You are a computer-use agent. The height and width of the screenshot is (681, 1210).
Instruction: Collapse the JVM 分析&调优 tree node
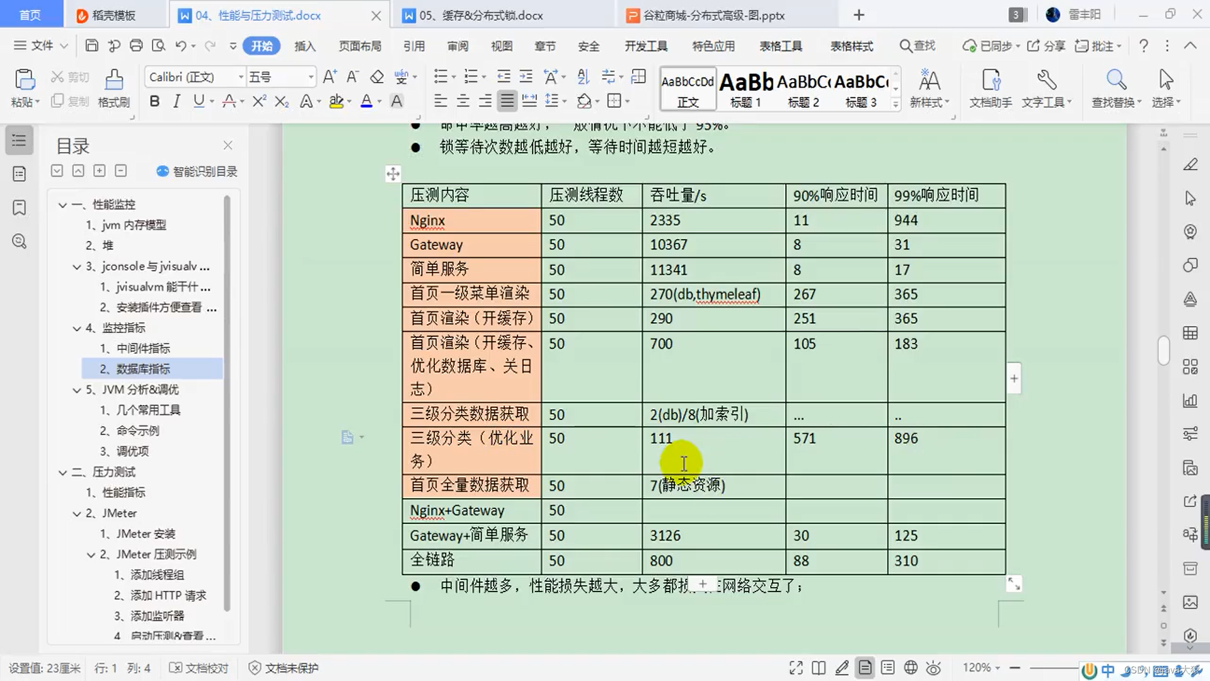coord(77,390)
